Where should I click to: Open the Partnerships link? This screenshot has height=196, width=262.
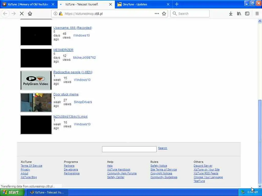pos(72,173)
